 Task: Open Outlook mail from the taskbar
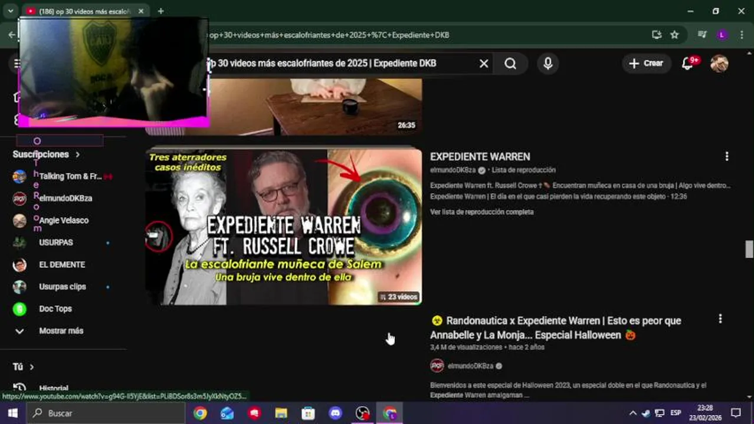[227, 413]
